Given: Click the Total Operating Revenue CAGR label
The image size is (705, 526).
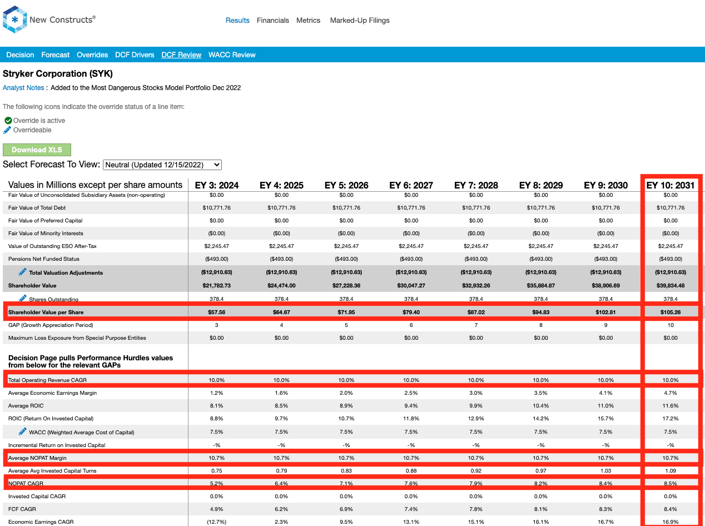Looking at the screenshot, I should [47, 380].
